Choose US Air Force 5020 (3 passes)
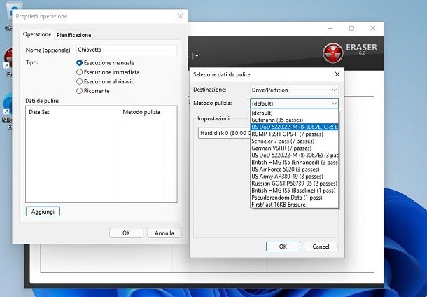The width and height of the screenshot is (427, 297). (x=294, y=170)
